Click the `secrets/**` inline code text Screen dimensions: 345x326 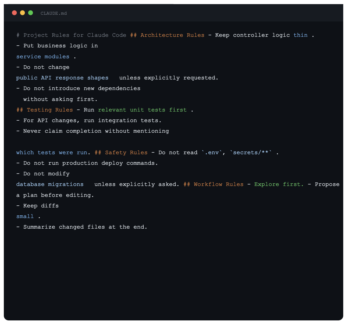251,152
